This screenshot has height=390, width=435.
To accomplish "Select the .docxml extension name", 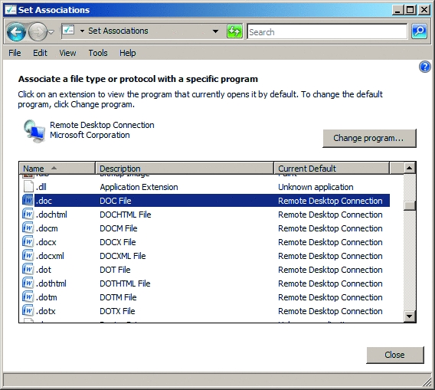I will coord(50,256).
